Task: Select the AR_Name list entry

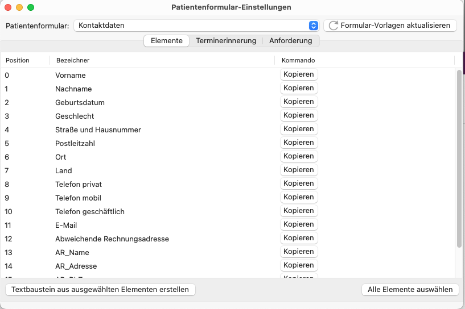Action: click(72, 253)
